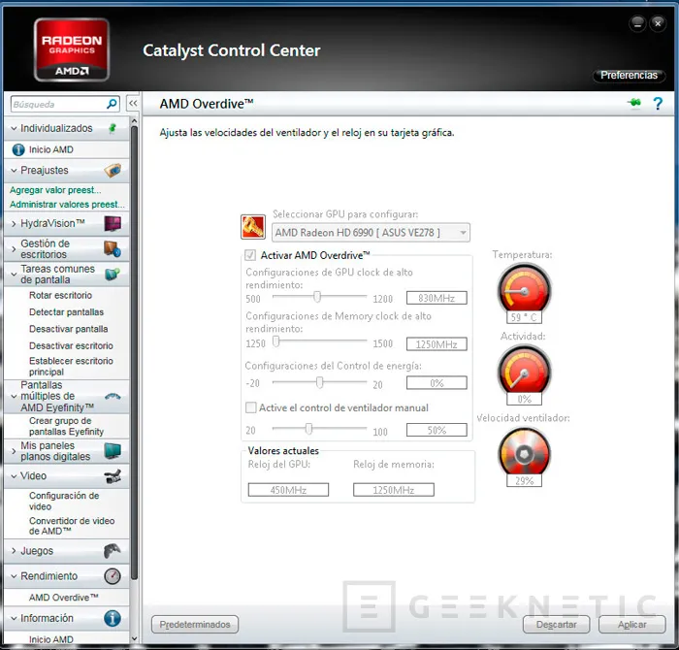Click the HydraVision monitor icon
The width and height of the screenshot is (679, 650).
point(113,224)
